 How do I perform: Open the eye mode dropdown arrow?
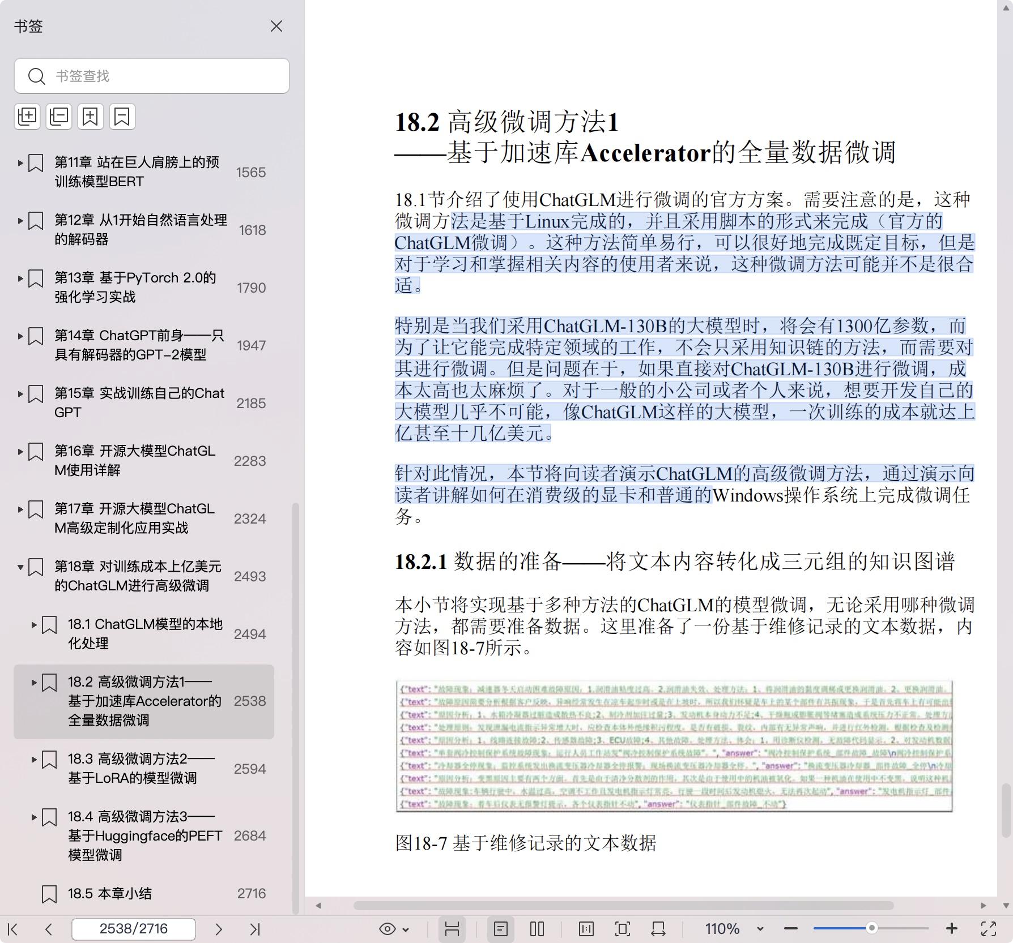(406, 929)
